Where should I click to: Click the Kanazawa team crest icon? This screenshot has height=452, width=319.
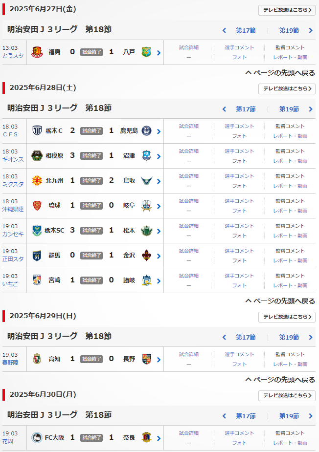pyautogui.click(x=146, y=255)
